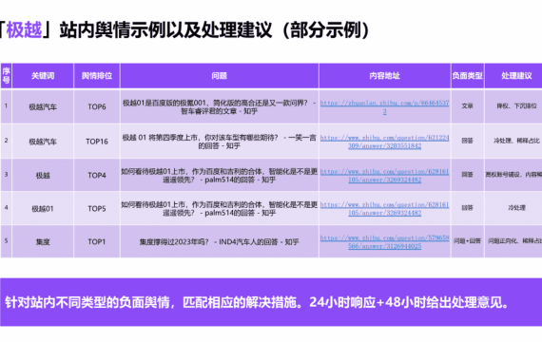Click the 回答 type cell in the TOP5 row
This screenshot has height=342, width=542.
(467, 208)
